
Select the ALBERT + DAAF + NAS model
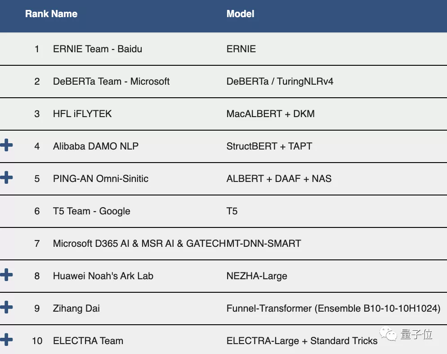[x=279, y=179]
